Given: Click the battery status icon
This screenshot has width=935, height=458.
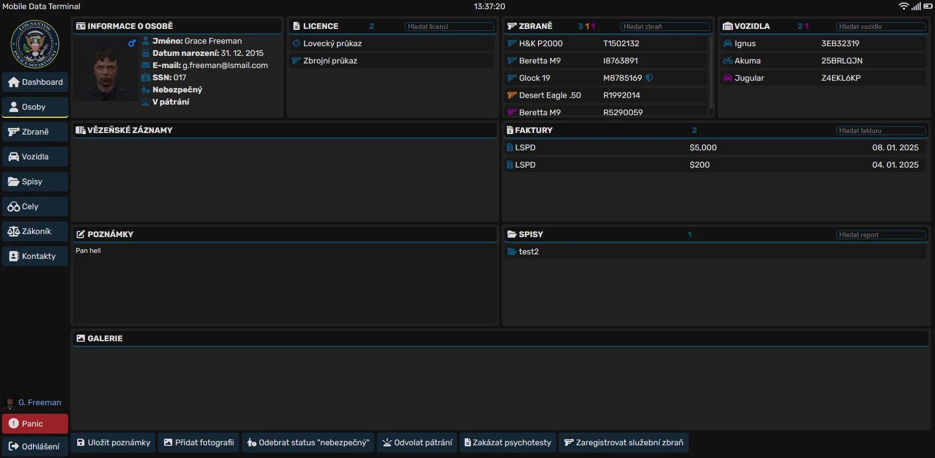Looking at the screenshot, I should tap(928, 6).
